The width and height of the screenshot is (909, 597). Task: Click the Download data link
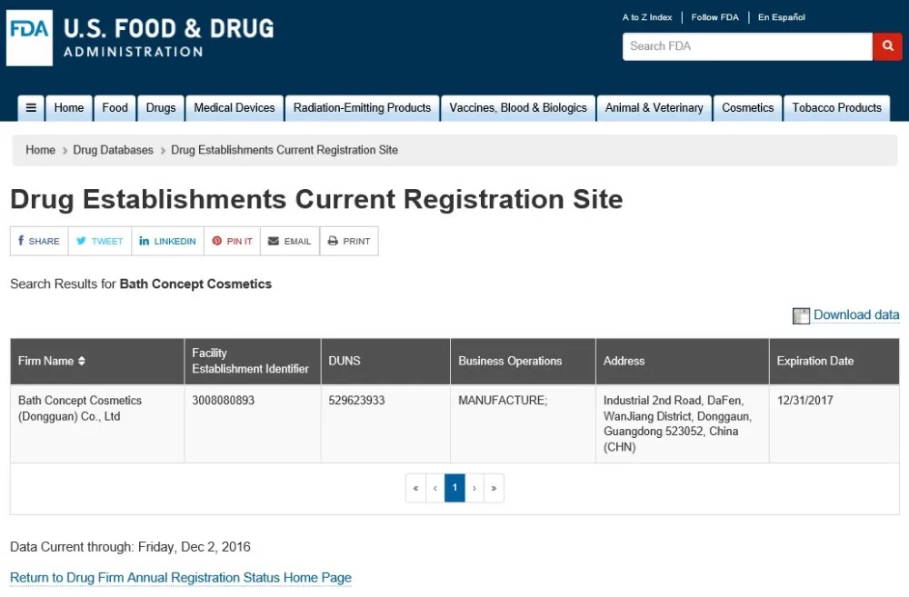click(x=855, y=314)
